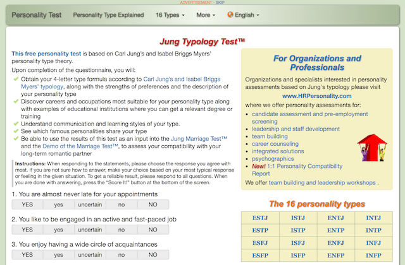Open team building and leadership workshops link

pyautogui.click(x=322, y=182)
